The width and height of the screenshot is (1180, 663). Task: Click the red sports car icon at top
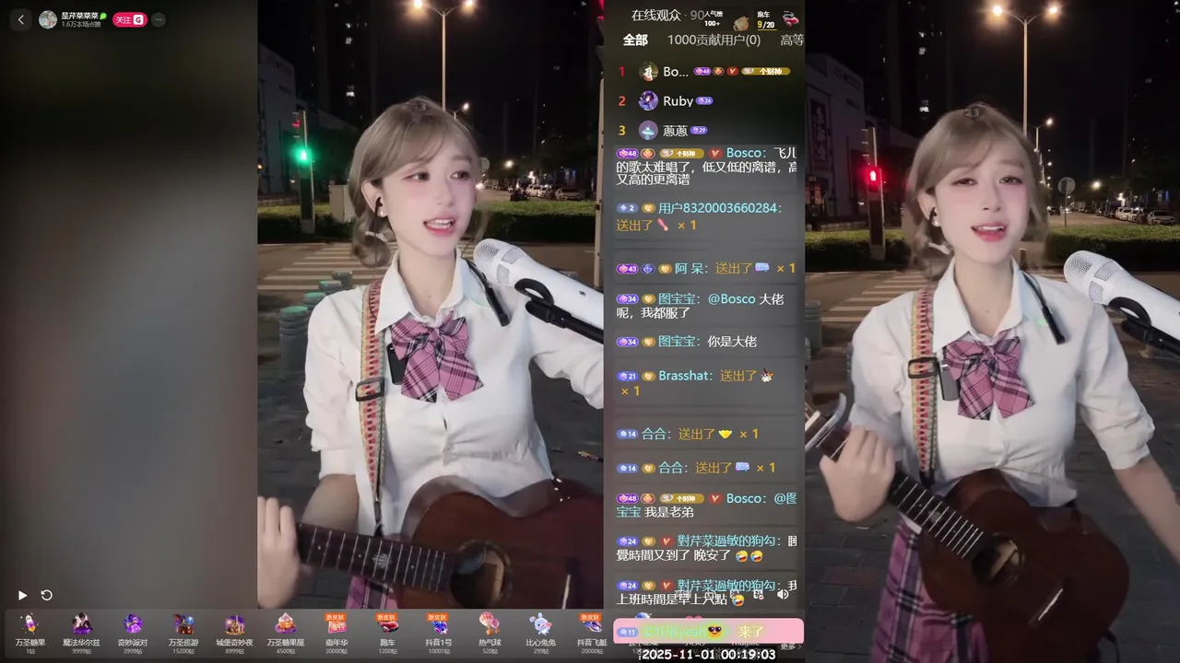pyautogui.click(x=790, y=17)
